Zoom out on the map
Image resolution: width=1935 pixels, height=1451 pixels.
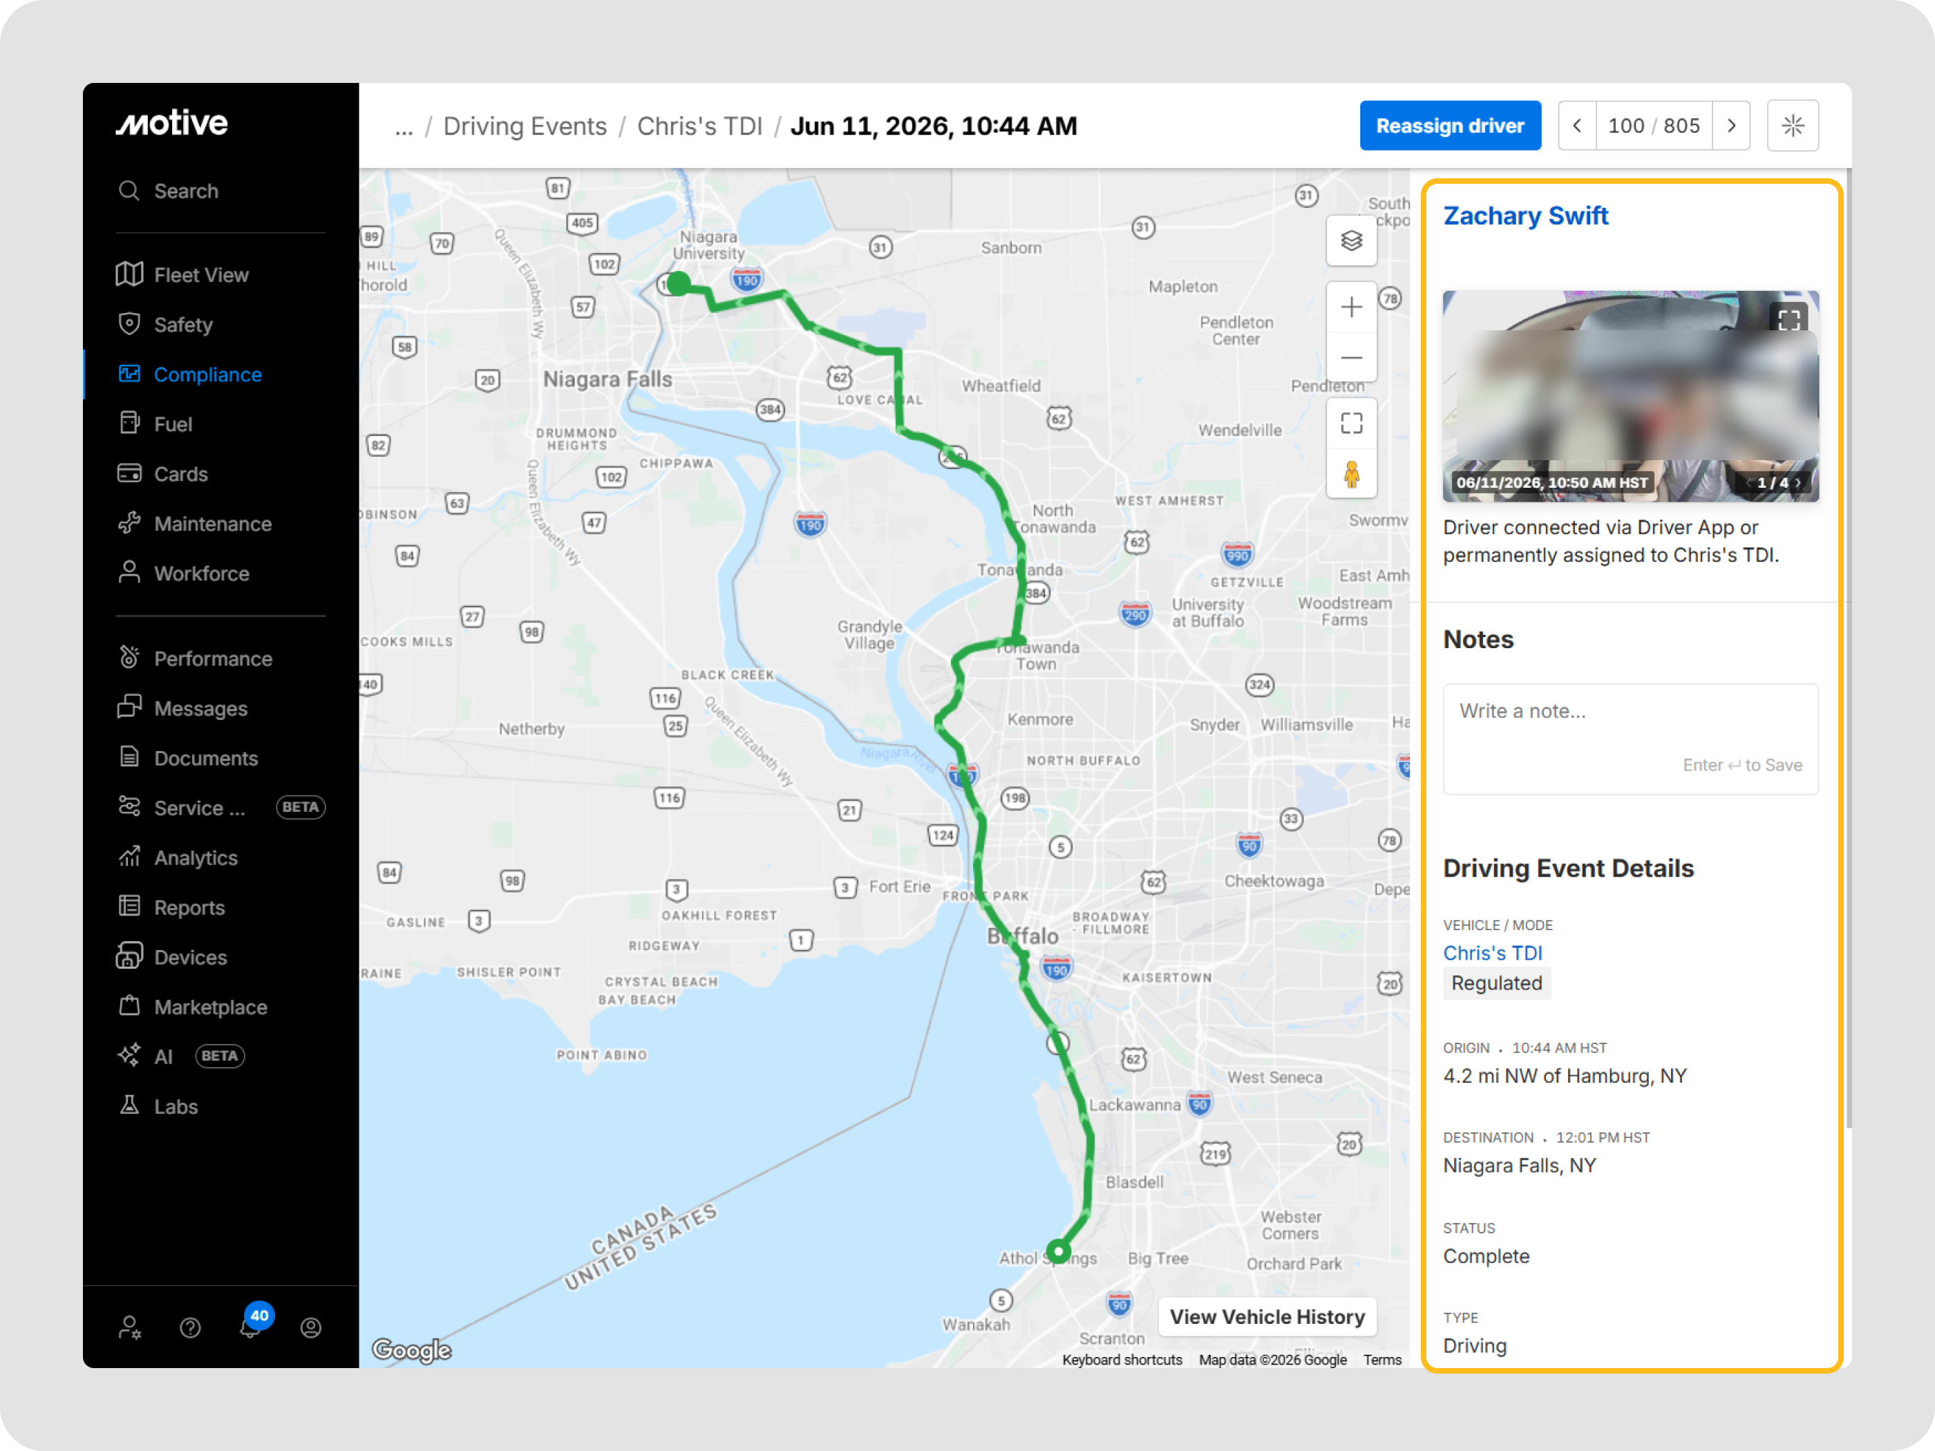[1352, 357]
